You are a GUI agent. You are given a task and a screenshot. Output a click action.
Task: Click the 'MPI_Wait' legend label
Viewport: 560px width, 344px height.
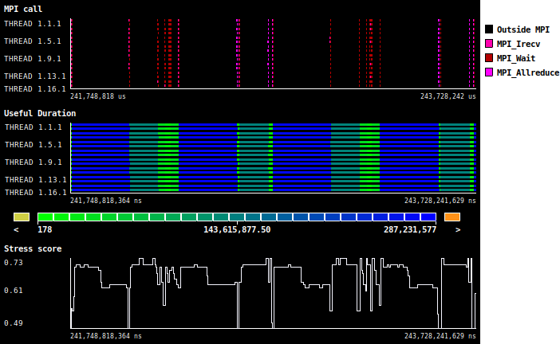click(516, 58)
